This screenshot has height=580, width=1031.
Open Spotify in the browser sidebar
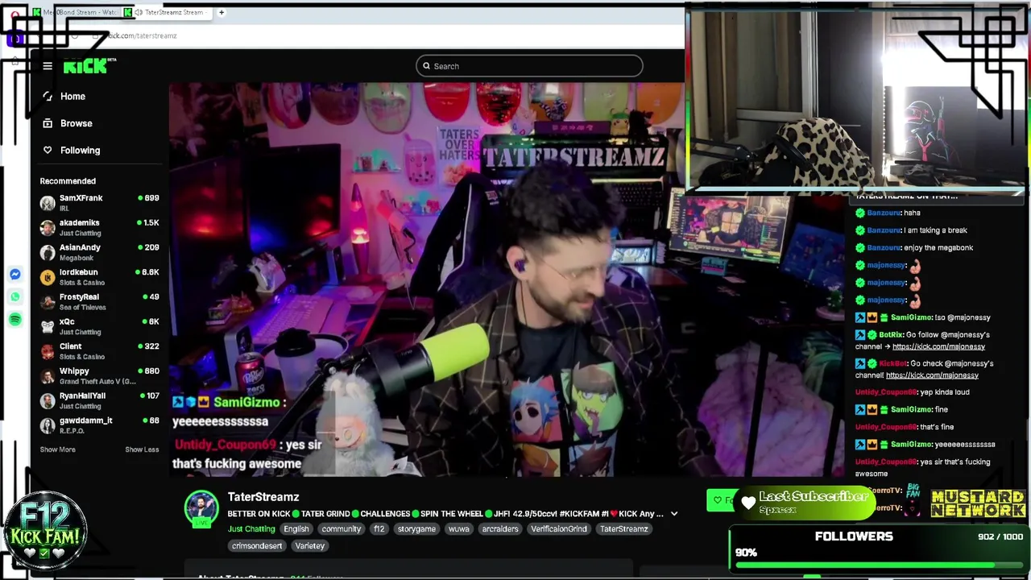tap(15, 320)
